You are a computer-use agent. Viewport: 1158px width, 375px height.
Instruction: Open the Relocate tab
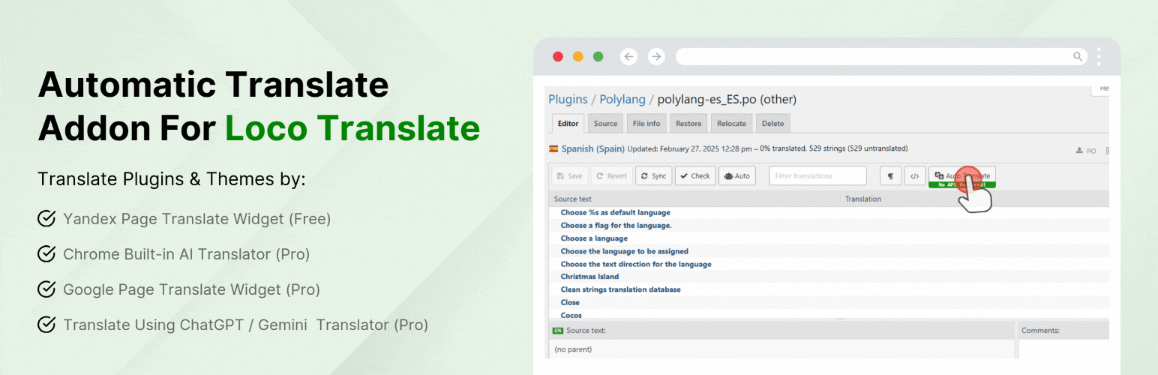[731, 124]
